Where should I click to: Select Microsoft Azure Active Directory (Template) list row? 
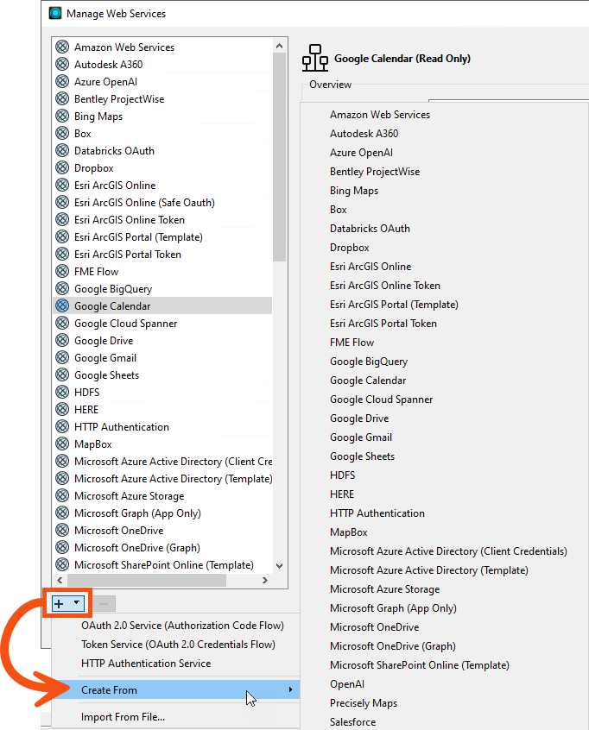162,478
